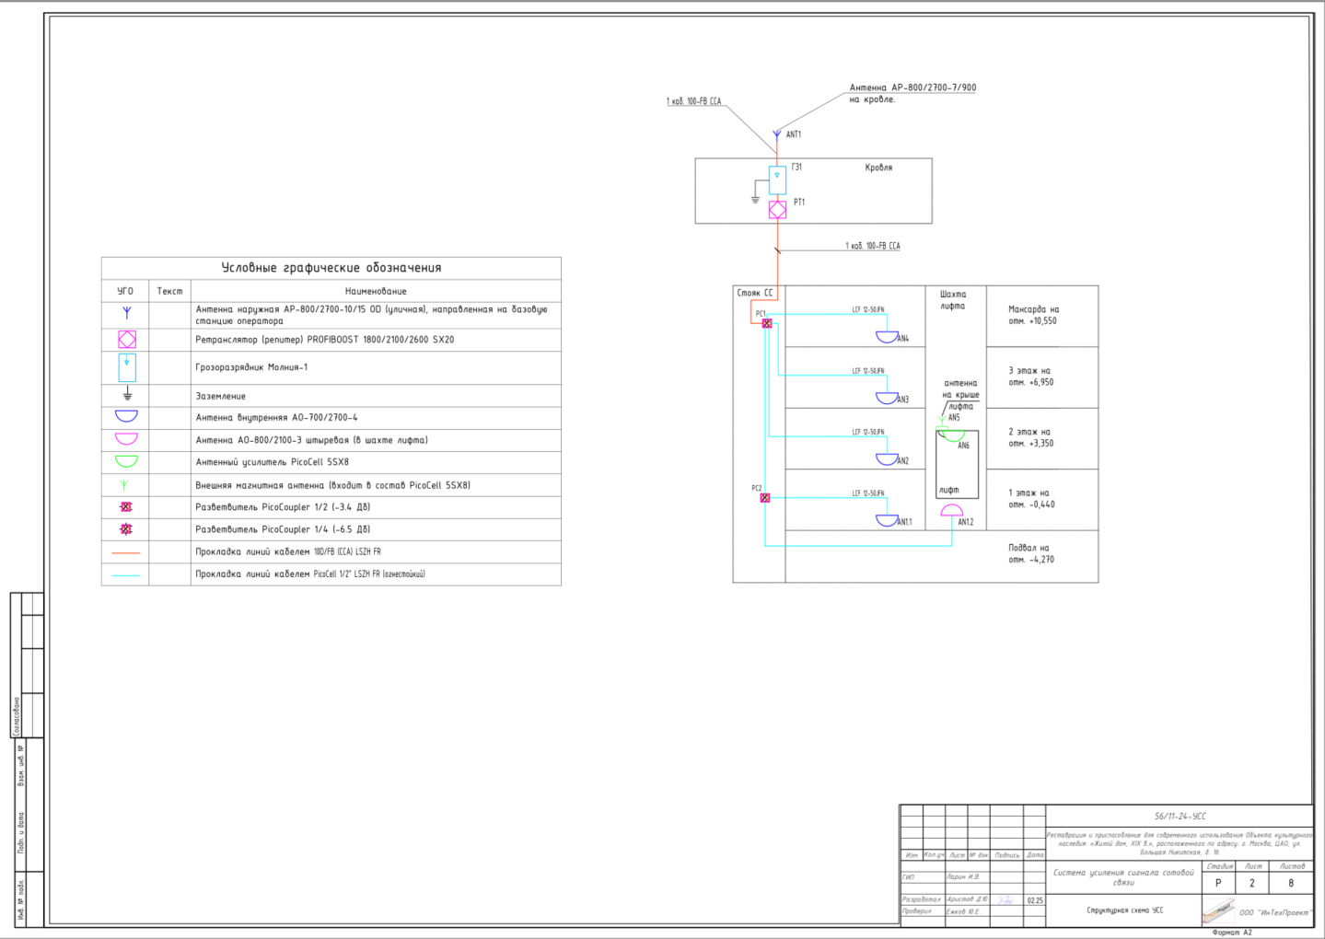1325x939 pixels.
Task: Select the PC1 splitter node
Action: coord(767,323)
